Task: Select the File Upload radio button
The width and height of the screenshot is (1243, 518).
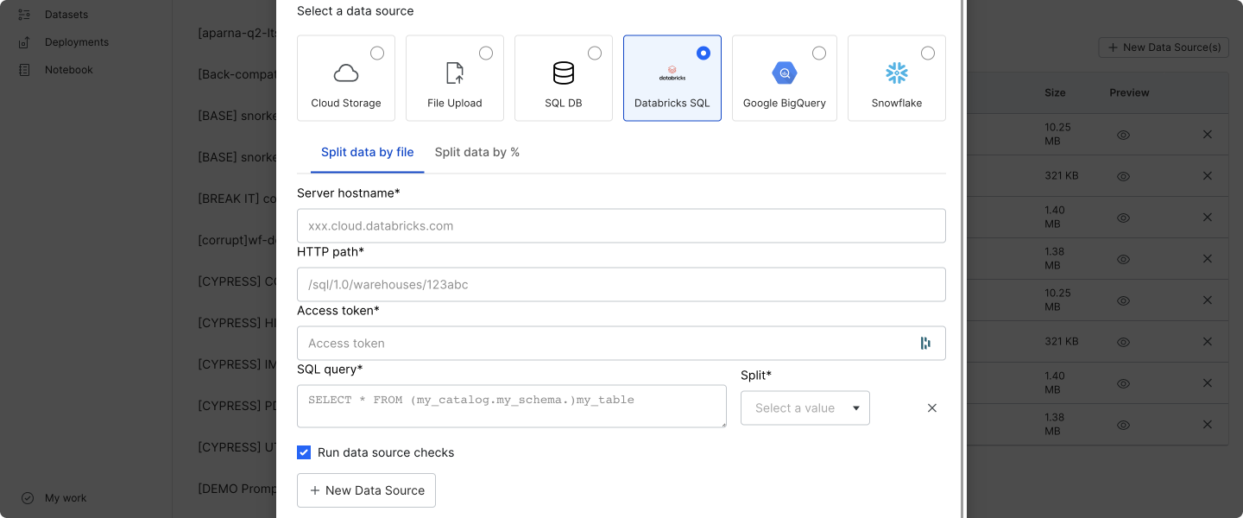Action: tap(486, 54)
